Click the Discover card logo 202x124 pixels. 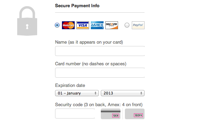tap(111, 25)
